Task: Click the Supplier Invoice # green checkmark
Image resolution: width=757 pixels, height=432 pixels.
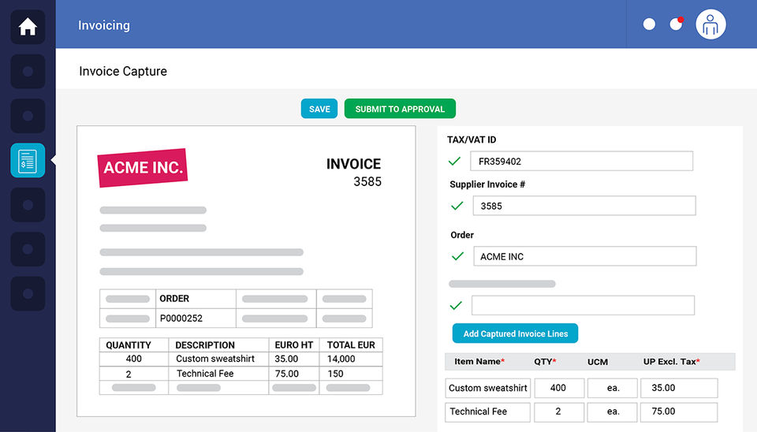Action: [x=457, y=206]
